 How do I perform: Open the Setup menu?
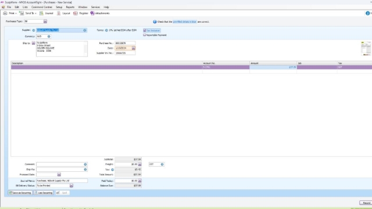pyautogui.click(x=59, y=7)
